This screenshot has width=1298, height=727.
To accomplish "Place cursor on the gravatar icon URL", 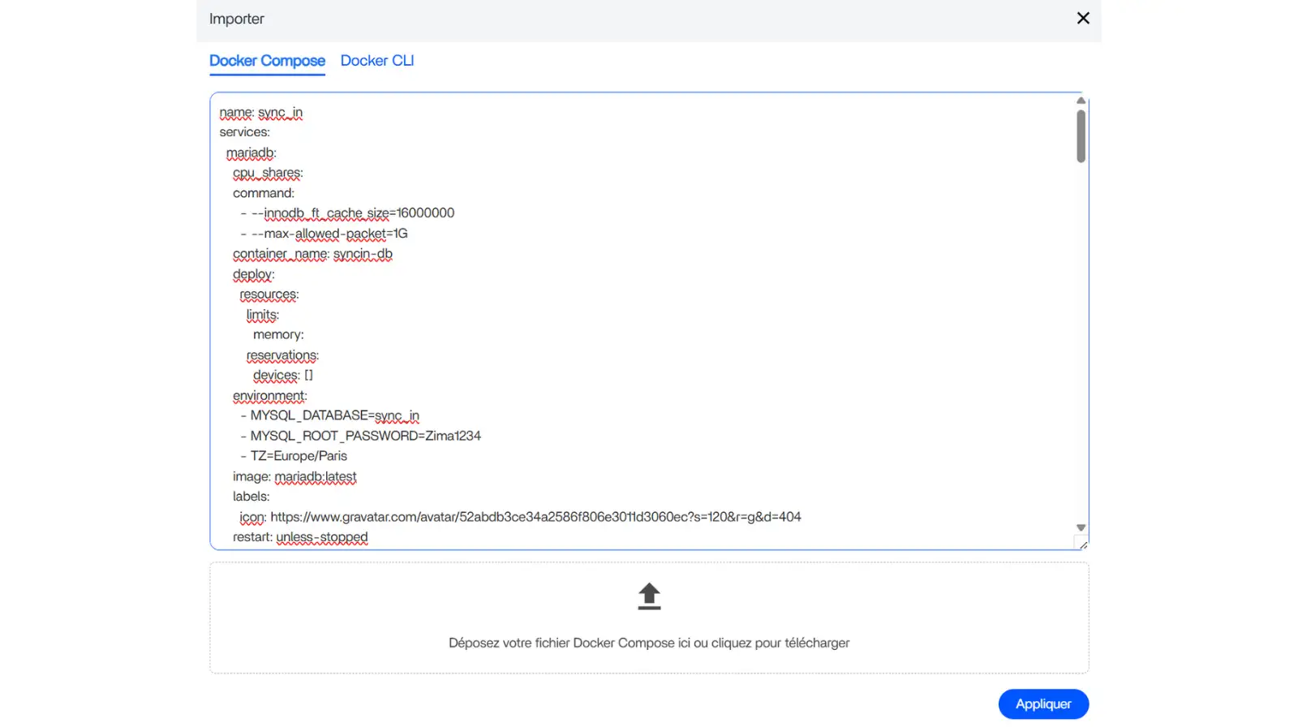I will [535, 517].
